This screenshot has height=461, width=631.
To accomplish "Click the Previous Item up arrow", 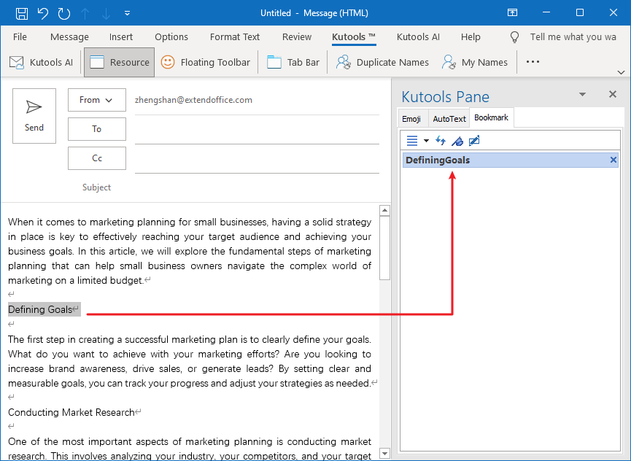I will pyautogui.click(x=85, y=13).
